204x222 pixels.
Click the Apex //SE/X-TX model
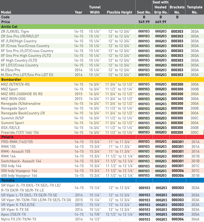tap(14, 214)
